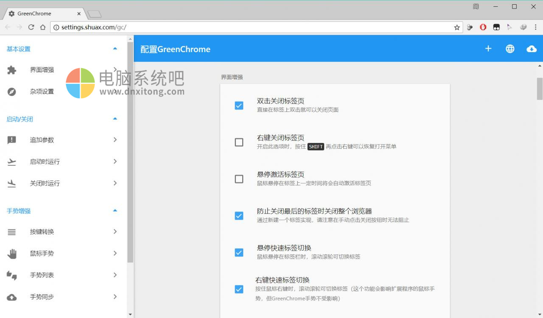Bookmark this page with the star icon
The height and width of the screenshot is (318, 543).
pos(457,27)
